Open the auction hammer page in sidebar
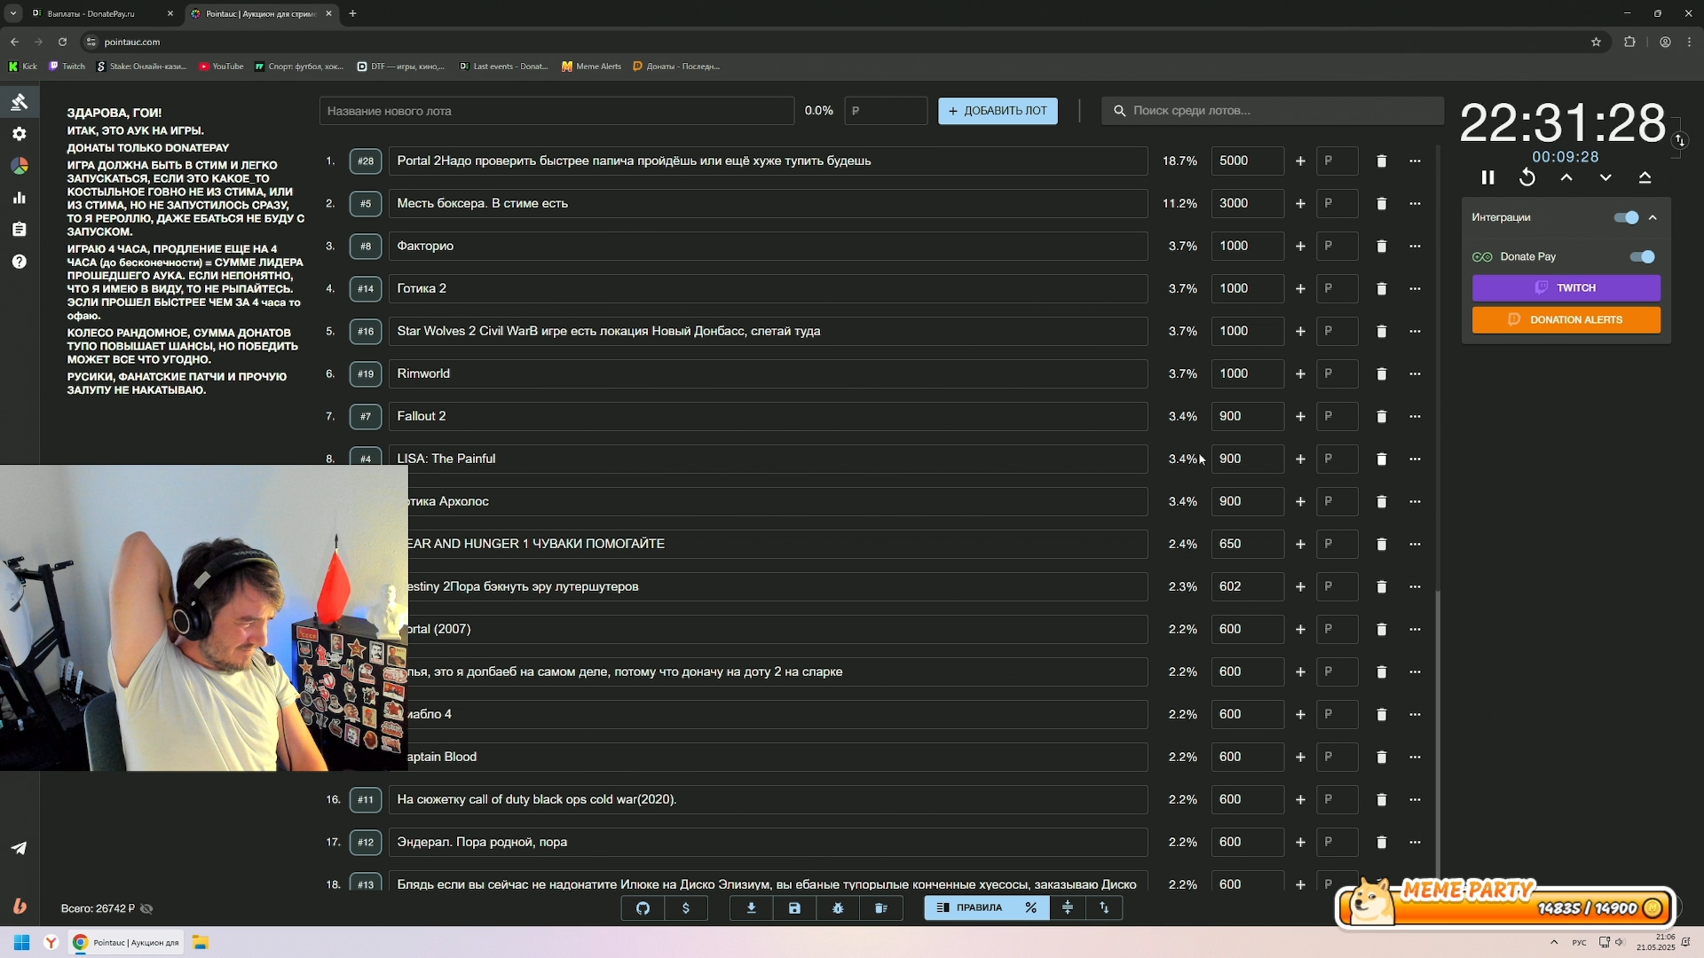The width and height of the screenshot is (1704, 958). (20, 102)
